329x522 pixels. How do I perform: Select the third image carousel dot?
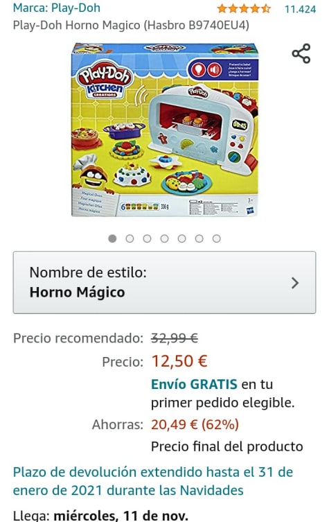(x=147, y=238)
